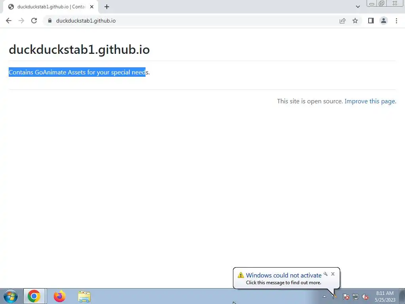The width and height of the screenshot is (405, 304).
Task: Reload the current page
Action: tap(34, 21)
